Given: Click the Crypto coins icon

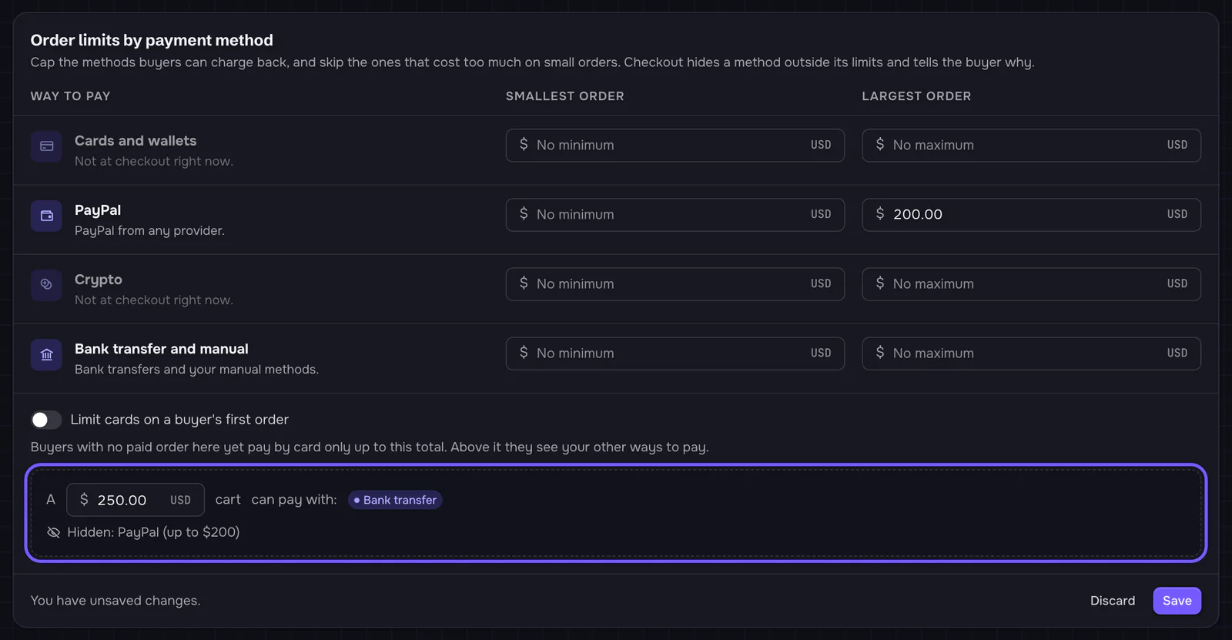Looking at the screenshot, I should tap(46, 285).
